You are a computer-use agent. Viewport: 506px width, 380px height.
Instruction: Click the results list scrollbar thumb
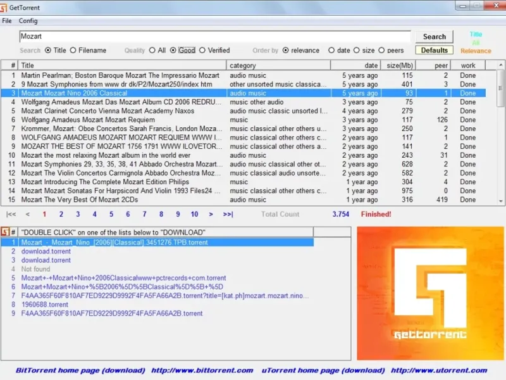pyautogui.click(x=500, y=88)
